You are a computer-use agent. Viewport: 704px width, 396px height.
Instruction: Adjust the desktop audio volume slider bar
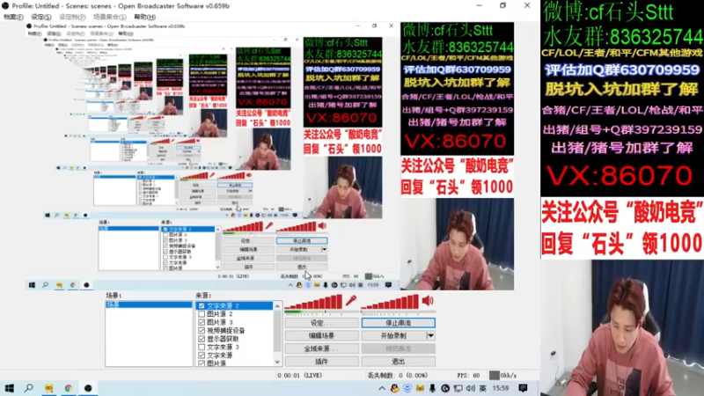coord(391,301)
